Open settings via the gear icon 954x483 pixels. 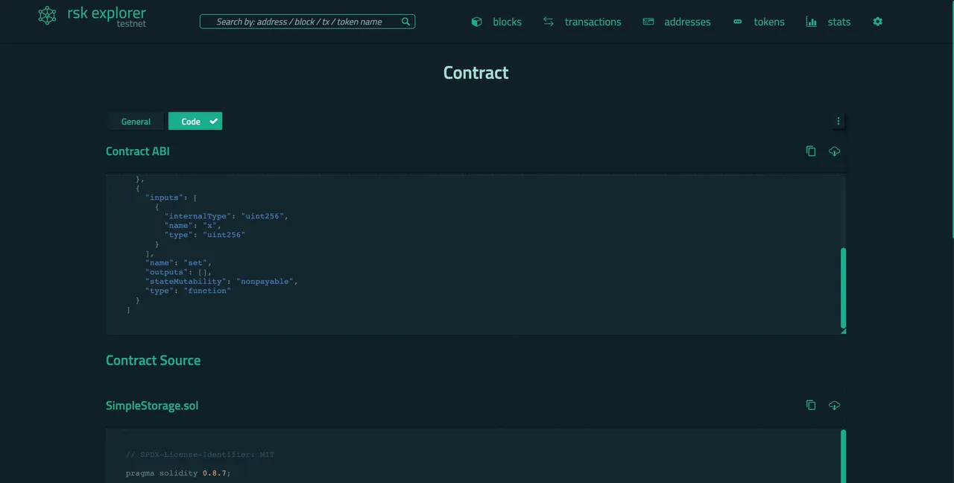tap(878, 22)
